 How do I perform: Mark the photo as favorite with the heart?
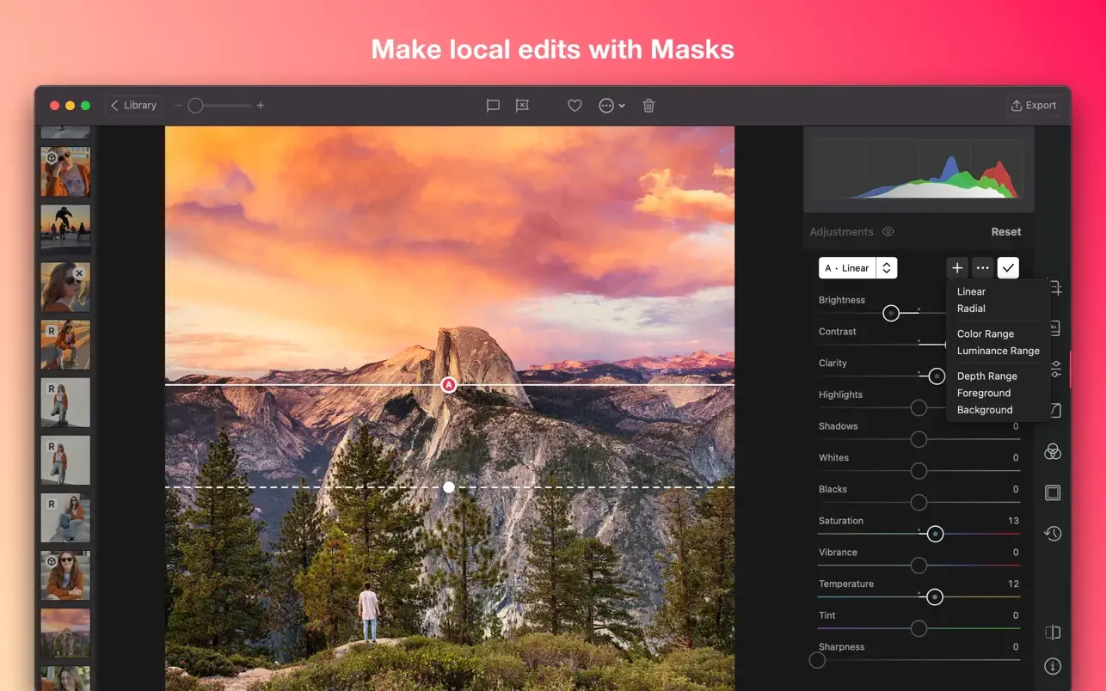pos(575,105)
